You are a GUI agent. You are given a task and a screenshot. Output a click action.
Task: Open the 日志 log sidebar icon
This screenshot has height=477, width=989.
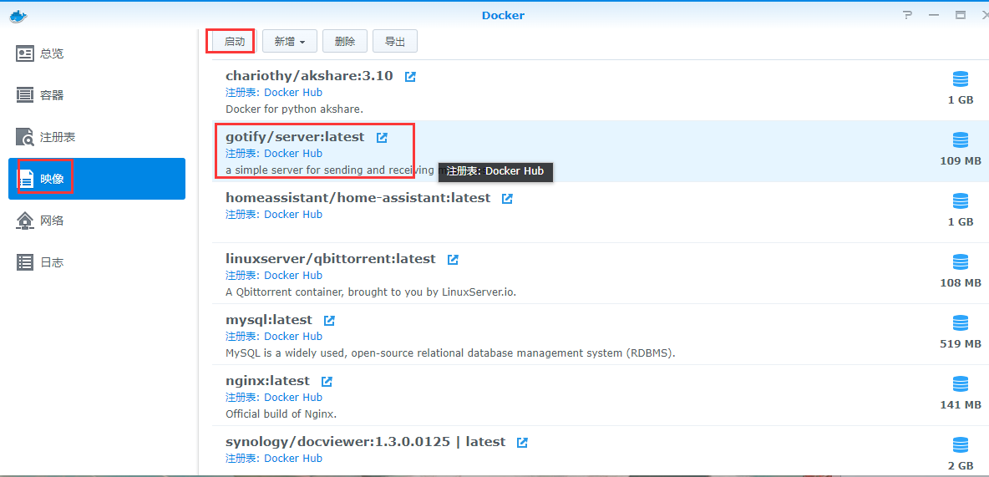[x=24, y=262]
